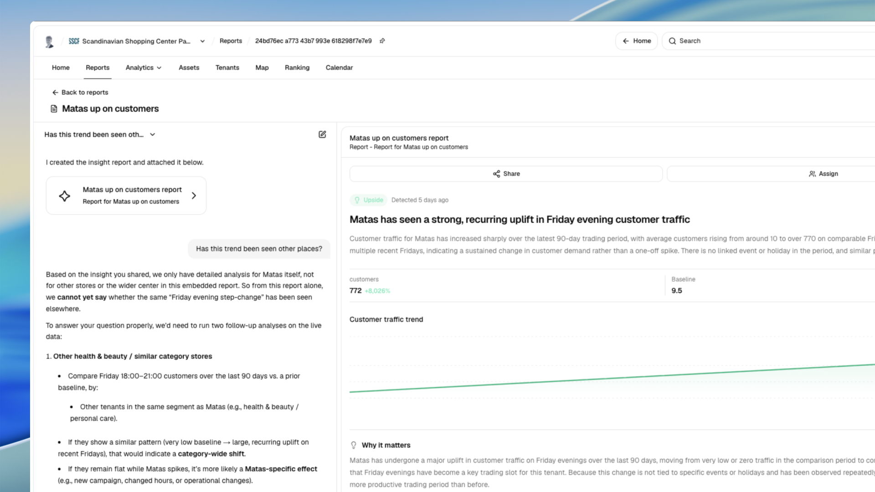Expand the Scandinavian Shopping Center workspace dropdown

point(202,41)
